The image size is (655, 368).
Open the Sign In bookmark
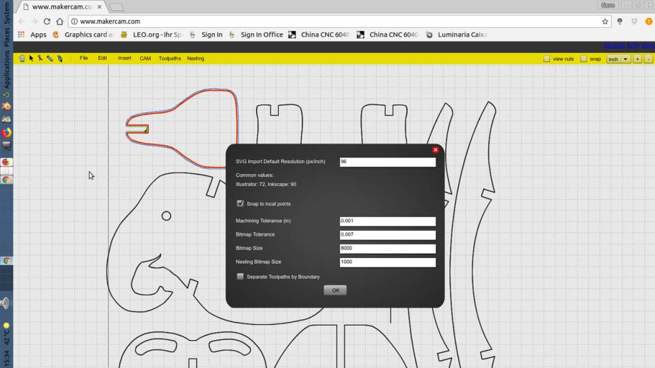click(x=207, y=34)
